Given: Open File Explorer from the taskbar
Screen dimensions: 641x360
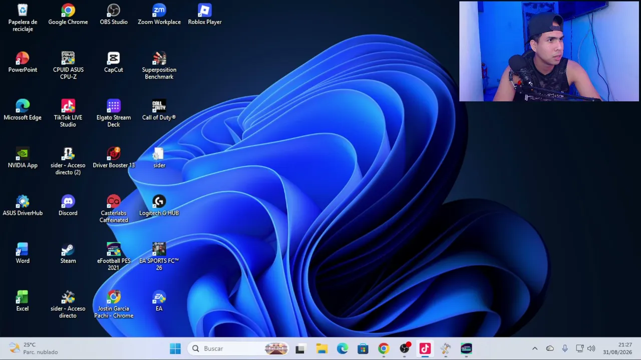Looking at the screenshot, I should click(x=322, y=348).
